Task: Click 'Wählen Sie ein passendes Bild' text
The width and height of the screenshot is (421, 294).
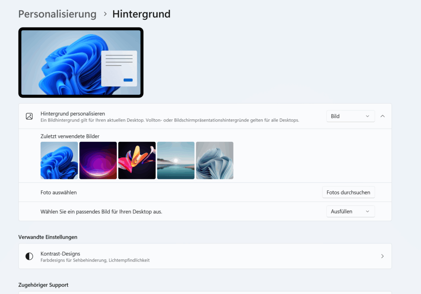Action: point(101,212)
